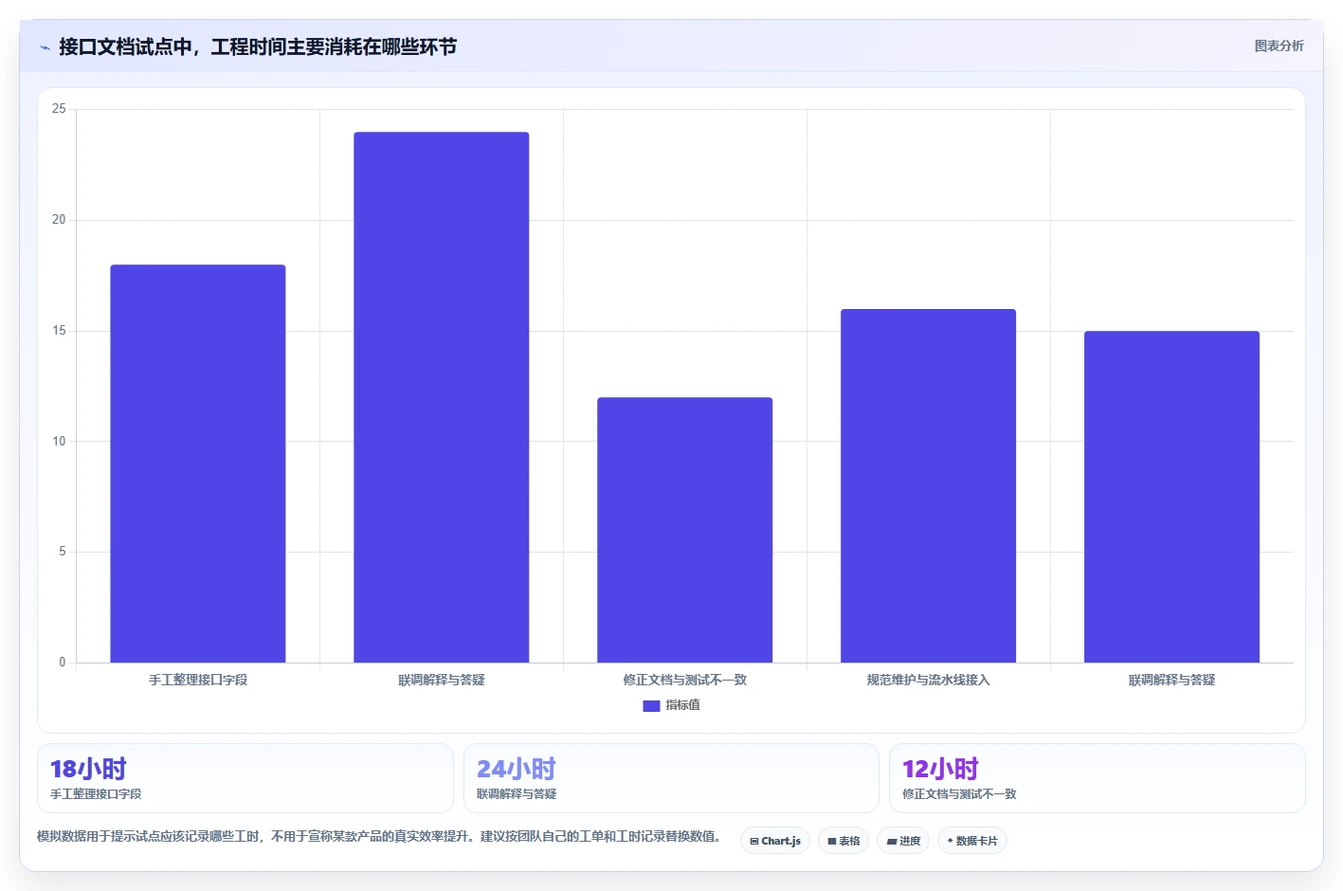Image resolution: width=1343 pixels, height=891 pixels.
Task: Click the y-axis tick label 15
Action: 60,331
